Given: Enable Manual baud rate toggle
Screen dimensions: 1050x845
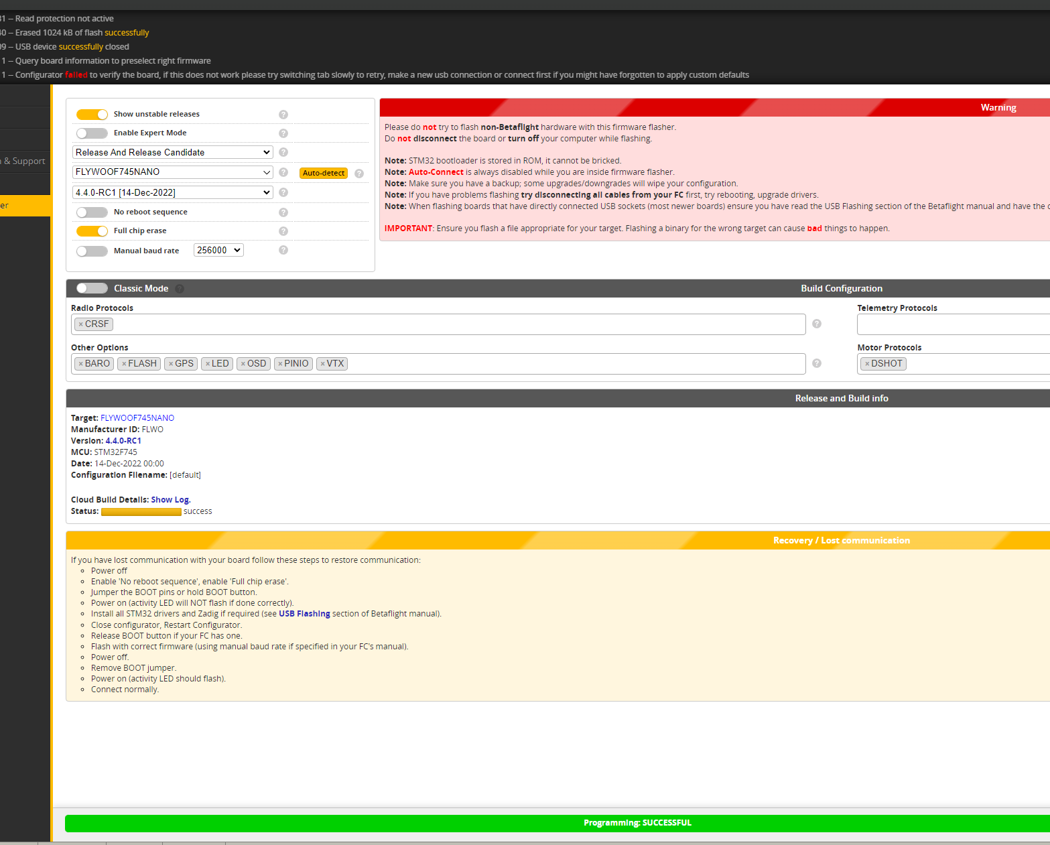Looking at the screenshot, I should pos(92,251).
